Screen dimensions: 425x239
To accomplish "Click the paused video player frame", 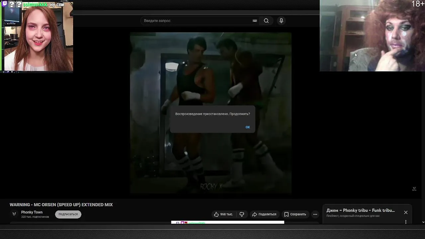I will click(211, 113).
